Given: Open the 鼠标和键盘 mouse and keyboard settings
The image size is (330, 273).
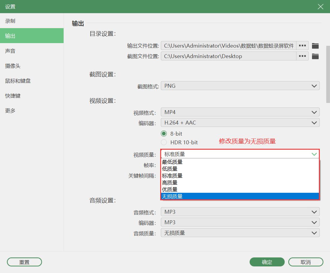Looking at the screenshot, I should [17, 81].
